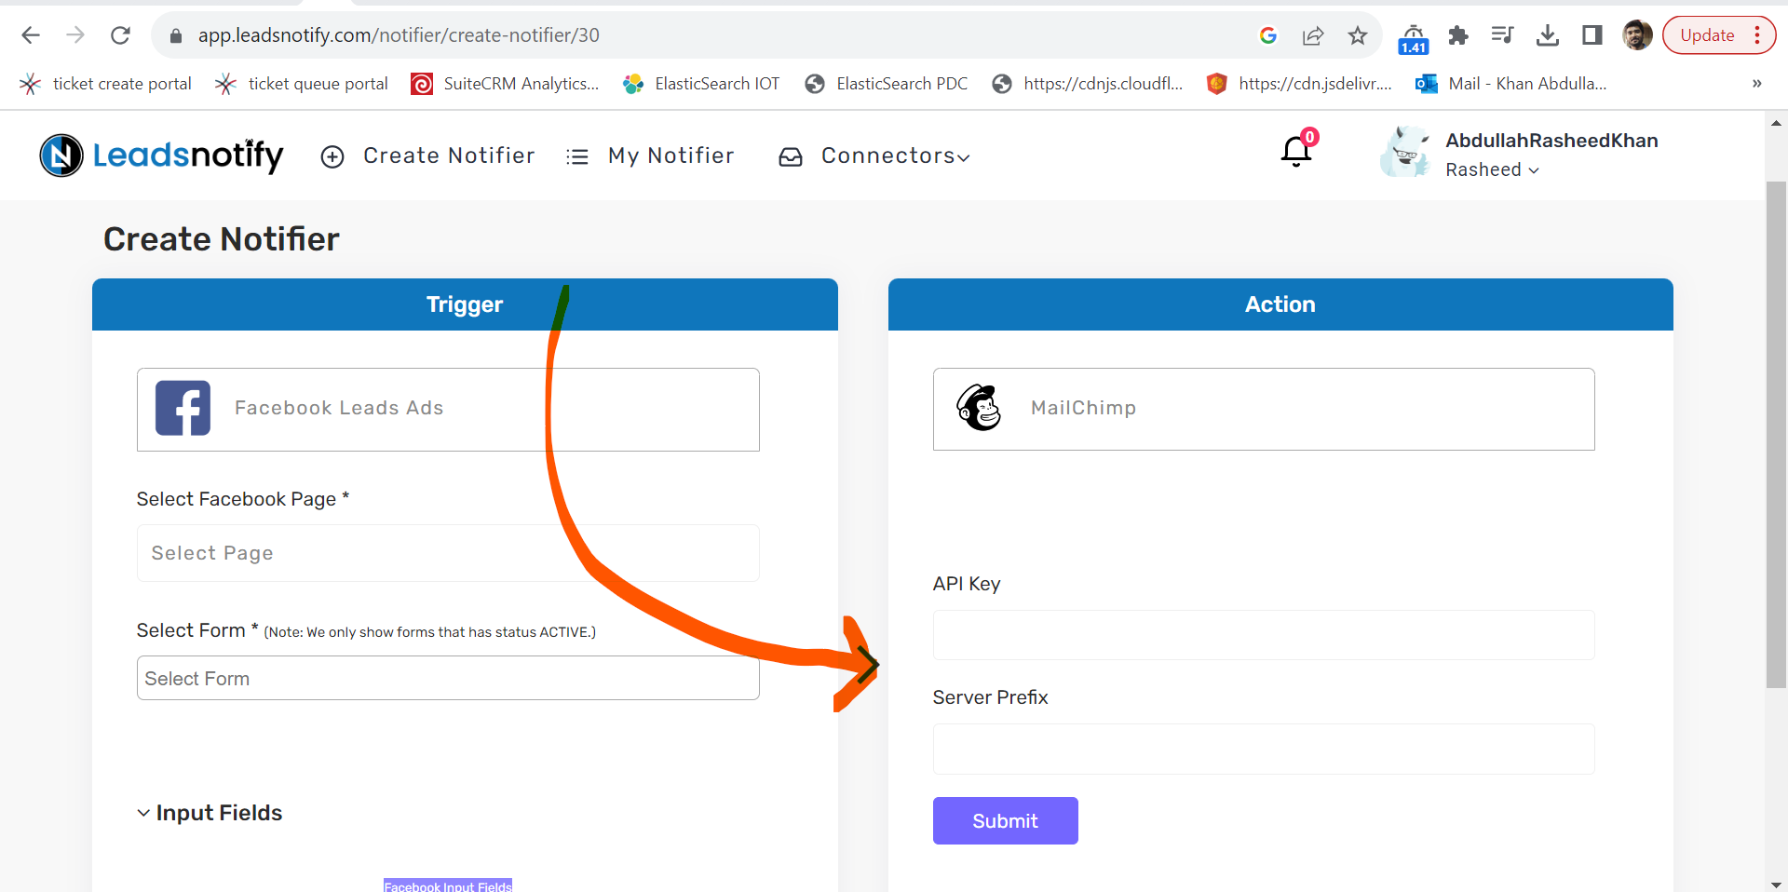Collapse the Input Fields section
1788x892 pixels.
click(x=210, y=813)
